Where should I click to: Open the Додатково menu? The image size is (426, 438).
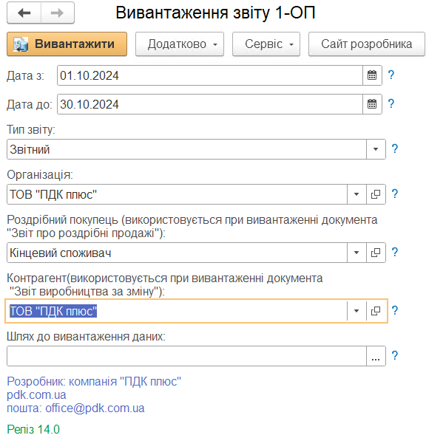[180, 44]
